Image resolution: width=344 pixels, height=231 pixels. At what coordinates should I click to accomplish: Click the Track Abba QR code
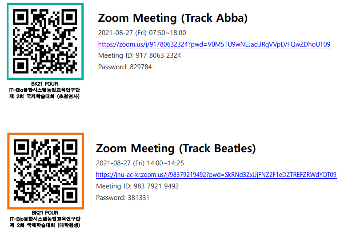click(44, 41)
